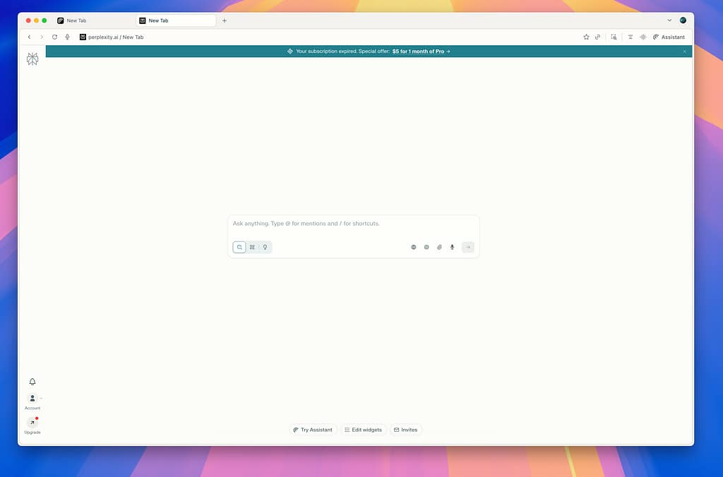Bookmark this page with the star icon
The image size is (723, 477).
point(586,37)
